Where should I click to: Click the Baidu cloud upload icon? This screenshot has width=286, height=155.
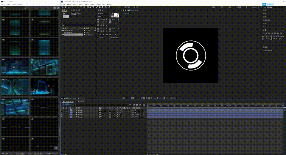pyautogui.click(x=264, y=4)
